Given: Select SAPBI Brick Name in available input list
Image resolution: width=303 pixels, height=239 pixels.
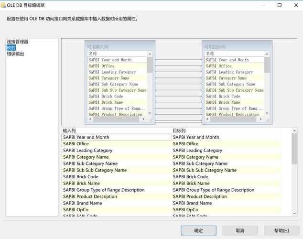Looking at the screenshot, I should coord(117,102).
